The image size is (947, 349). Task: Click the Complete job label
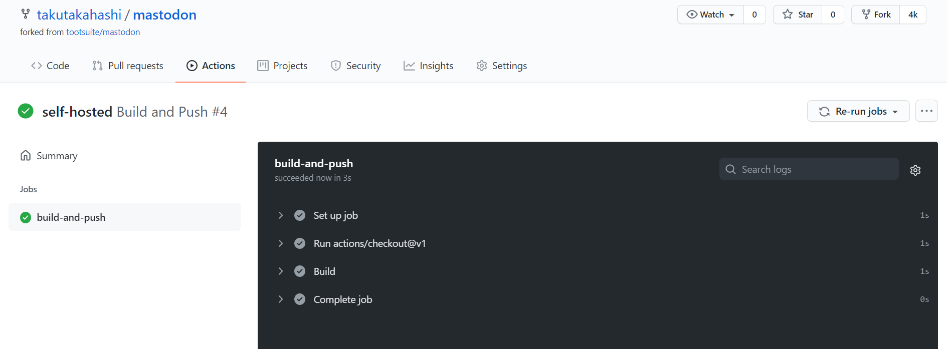pyautogui.click(x=343, y=299)
